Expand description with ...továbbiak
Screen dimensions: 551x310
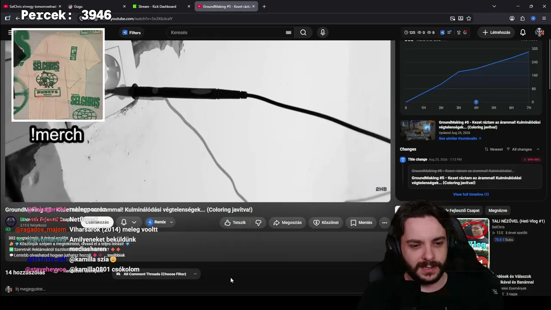tap(115, 255)
